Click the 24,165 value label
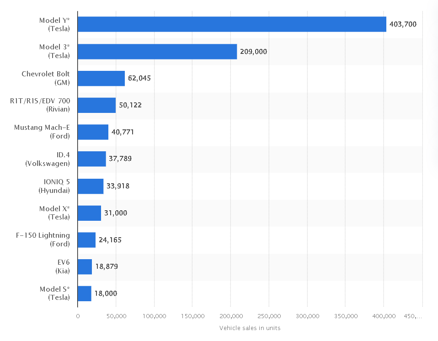Viewport: 438px width, 341px height. tap(110, 240)
